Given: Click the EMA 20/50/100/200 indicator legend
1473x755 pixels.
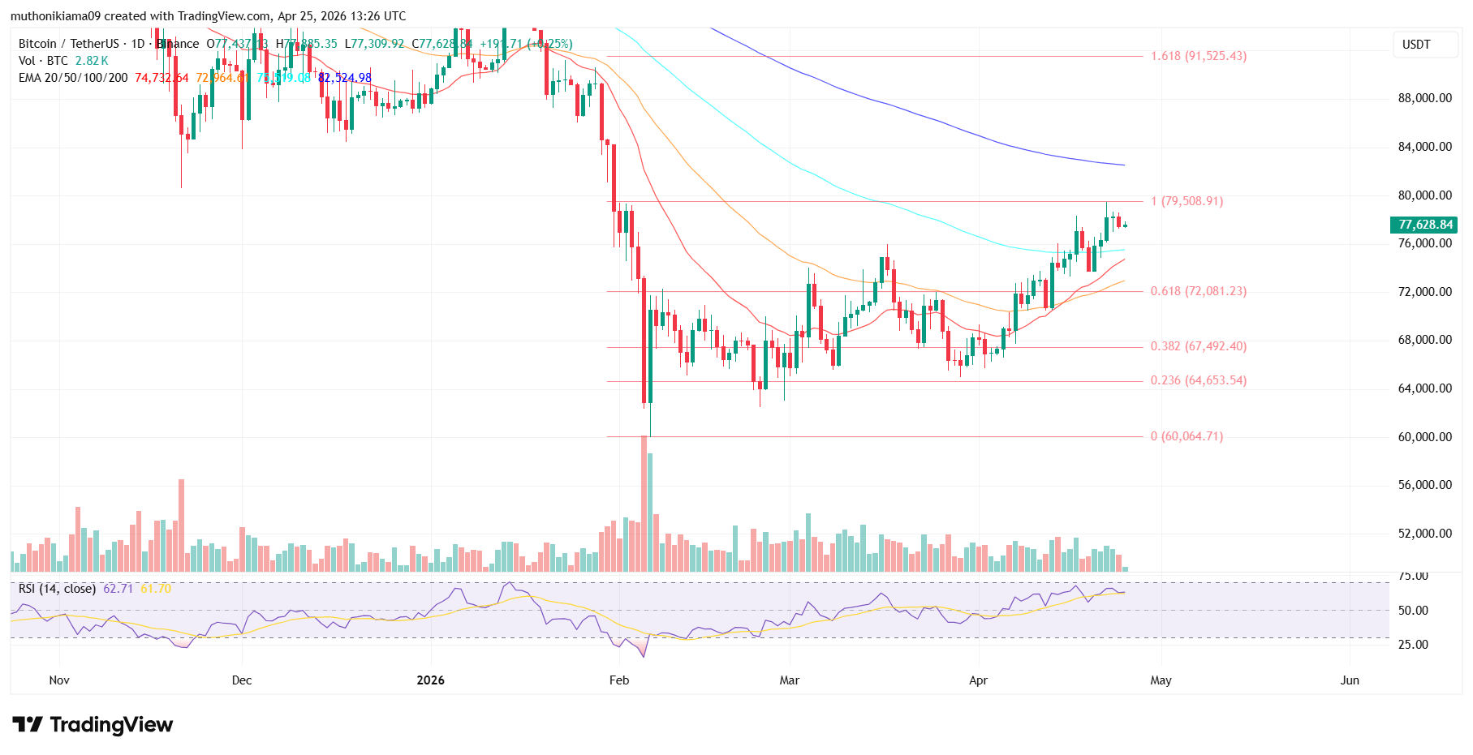Looking at the screenshot, I should point(73,78).
